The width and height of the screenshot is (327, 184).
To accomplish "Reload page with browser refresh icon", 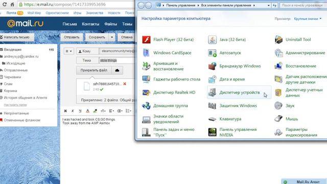I will point(5,5).
